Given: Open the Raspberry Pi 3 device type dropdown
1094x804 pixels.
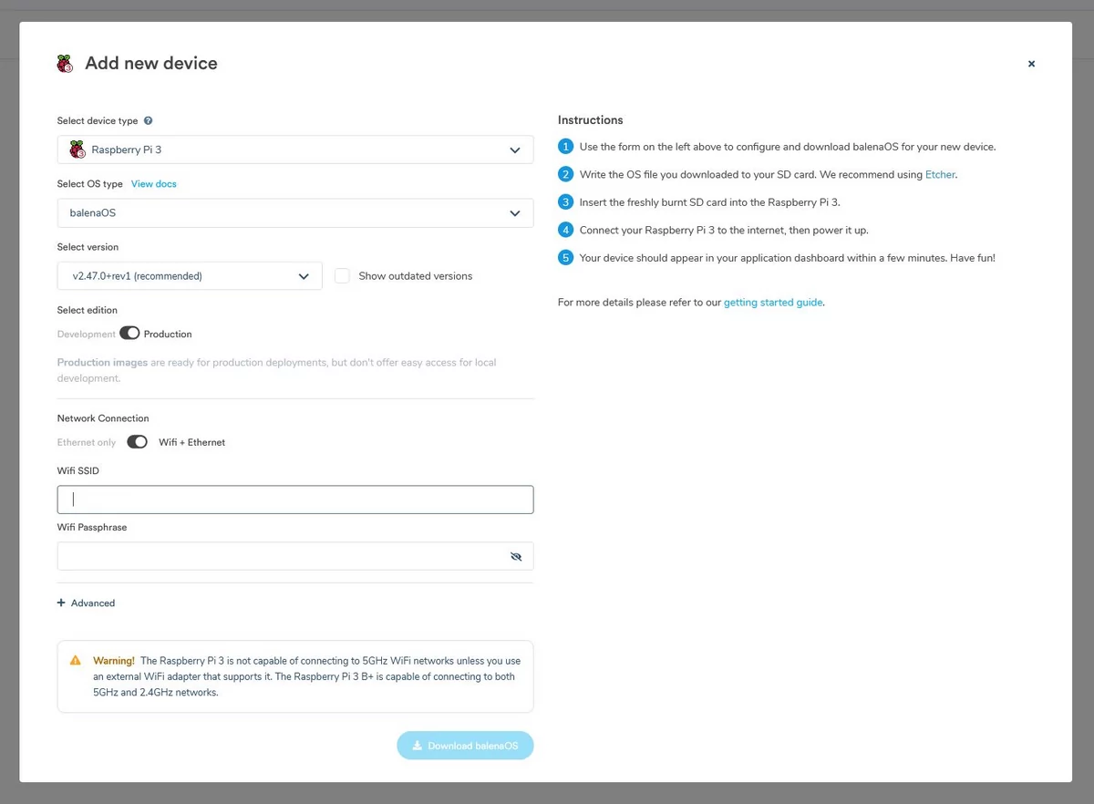Looking at the screenshot, I should click(x=295, y=149).
